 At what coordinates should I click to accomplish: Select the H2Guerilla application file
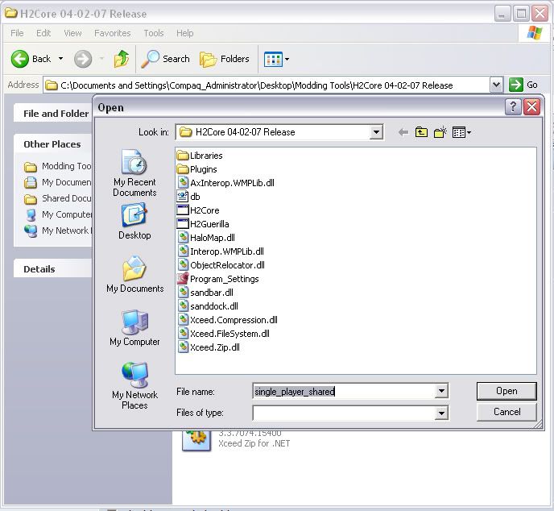pos(203,224)
